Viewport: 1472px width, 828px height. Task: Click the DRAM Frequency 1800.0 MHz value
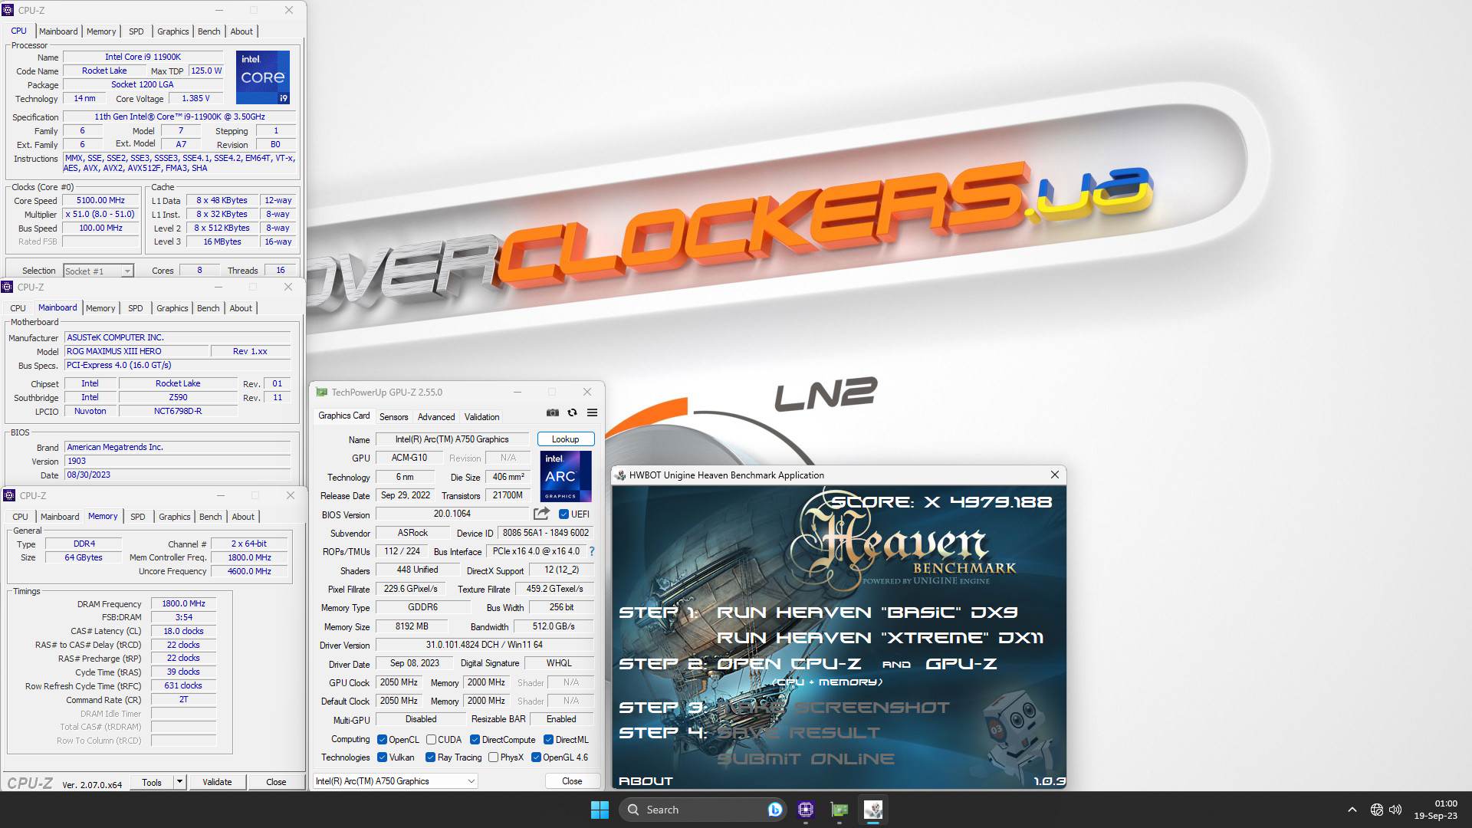[x=183, y=603]
